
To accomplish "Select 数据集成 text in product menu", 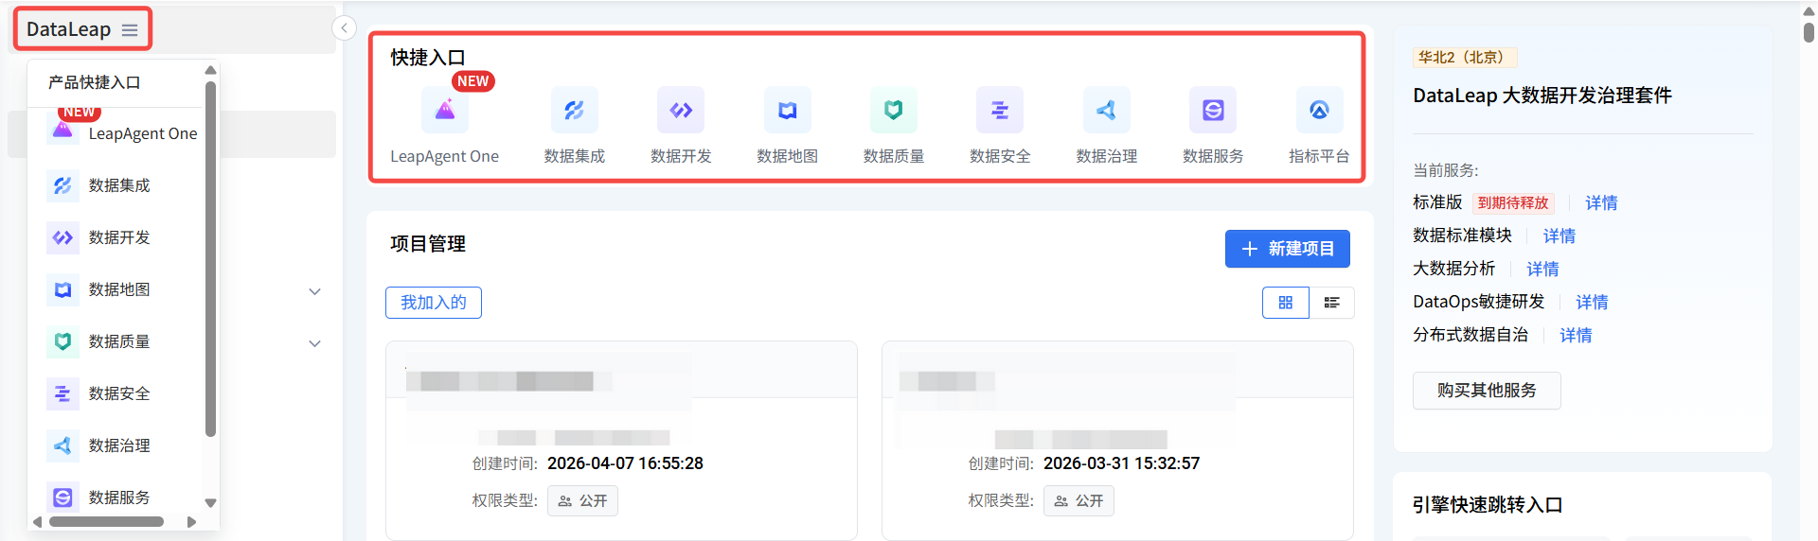I will coord(119,185).
